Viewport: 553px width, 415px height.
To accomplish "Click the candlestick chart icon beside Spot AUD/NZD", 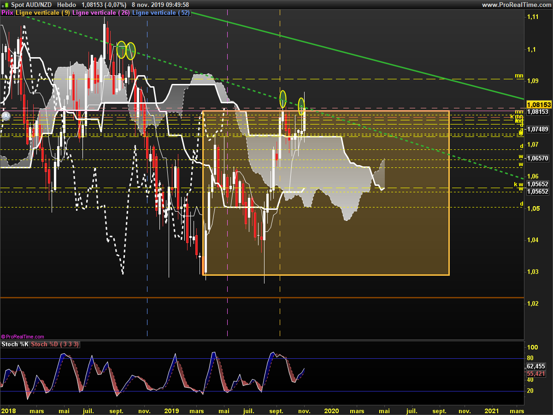I will click(6, 5).
